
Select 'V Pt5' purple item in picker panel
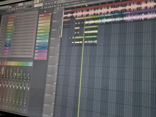point(41,51)
